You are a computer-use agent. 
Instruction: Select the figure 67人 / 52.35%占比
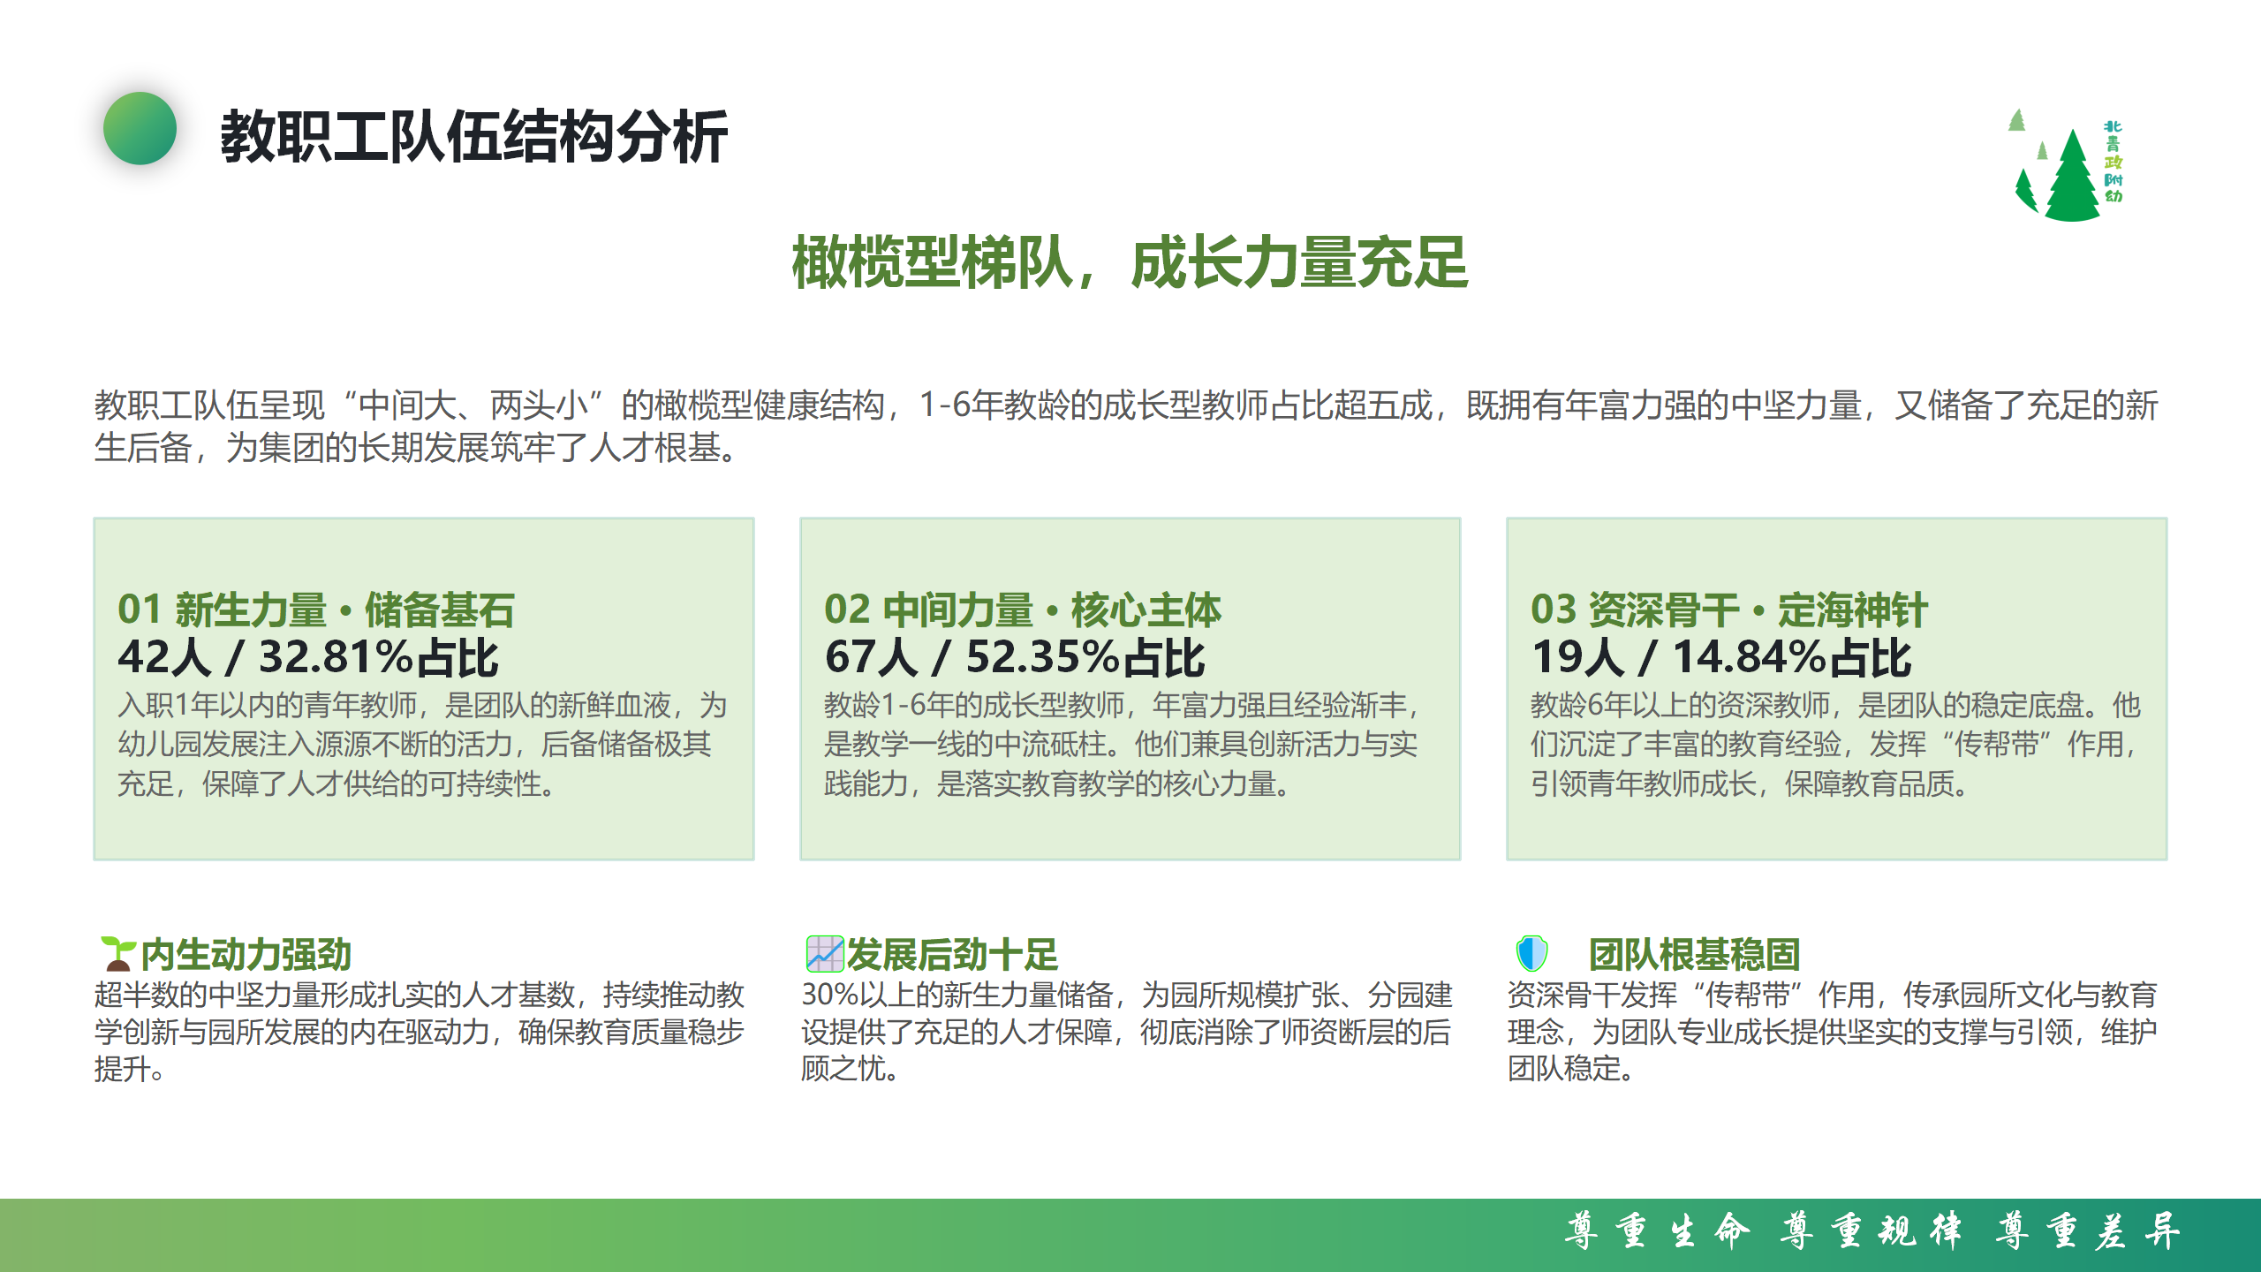coord(1015,657)
